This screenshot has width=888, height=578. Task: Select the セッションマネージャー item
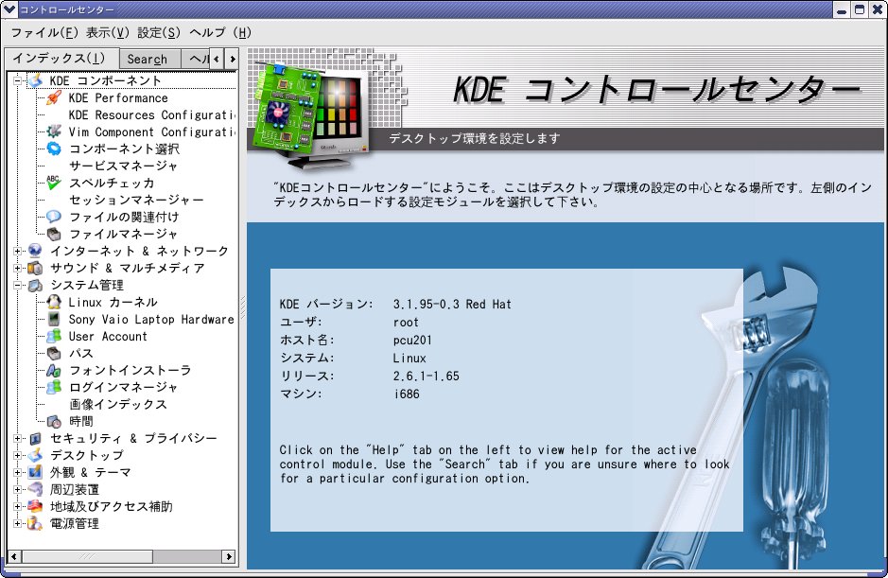(x=136, y=200)
